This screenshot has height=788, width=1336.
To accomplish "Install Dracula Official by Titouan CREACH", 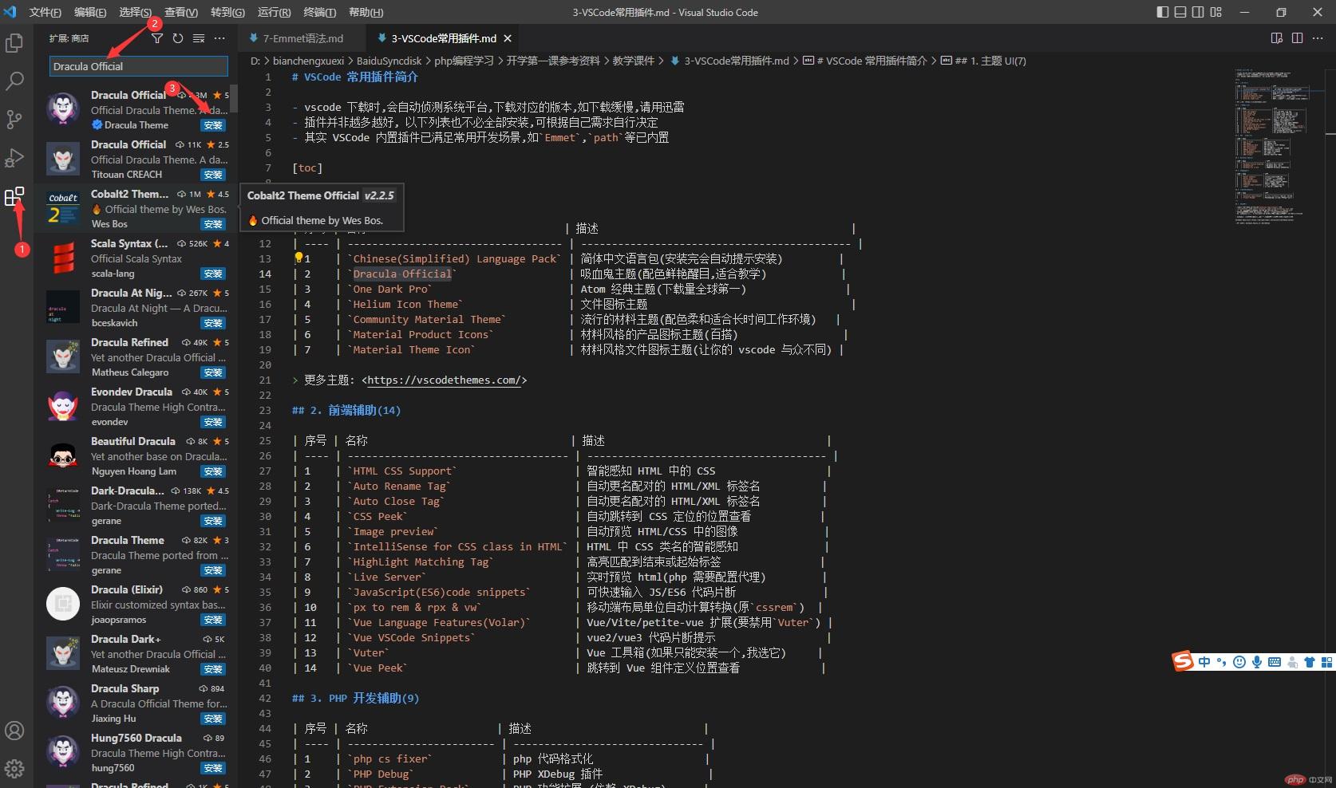I will click(x=213, y=175).
